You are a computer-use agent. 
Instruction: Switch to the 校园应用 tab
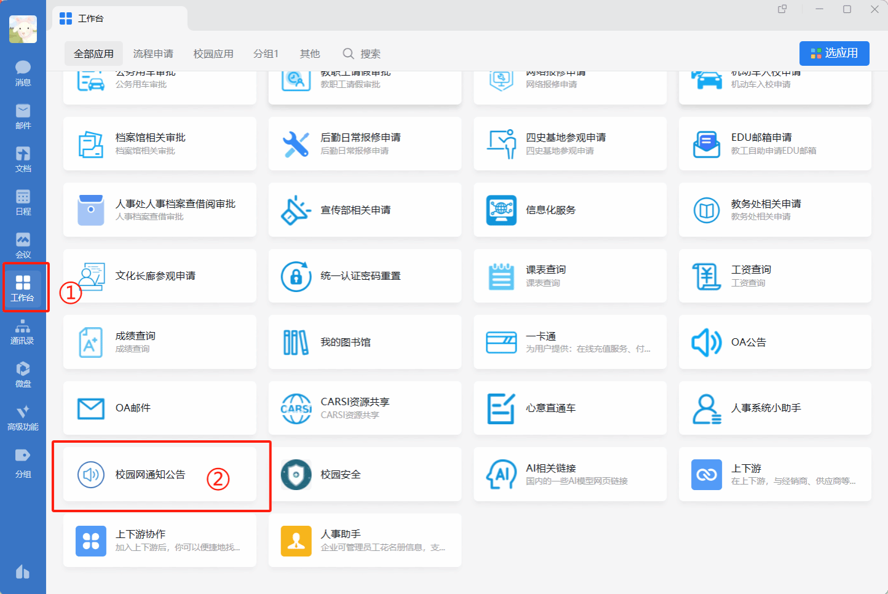[x=213, y=54]
